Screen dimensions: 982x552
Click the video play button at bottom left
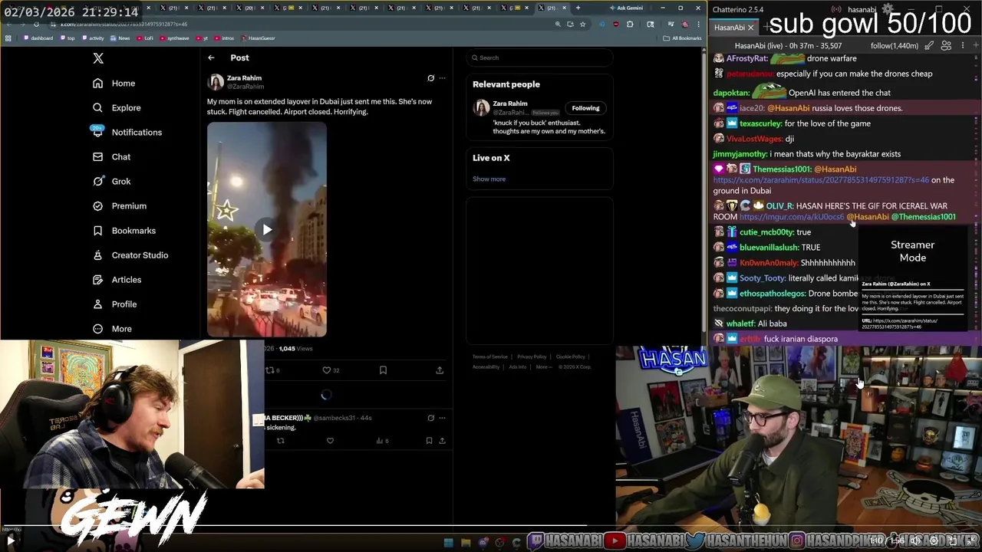click(x=10, y=540)
